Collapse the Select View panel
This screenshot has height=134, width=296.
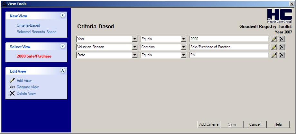point(63,46)
